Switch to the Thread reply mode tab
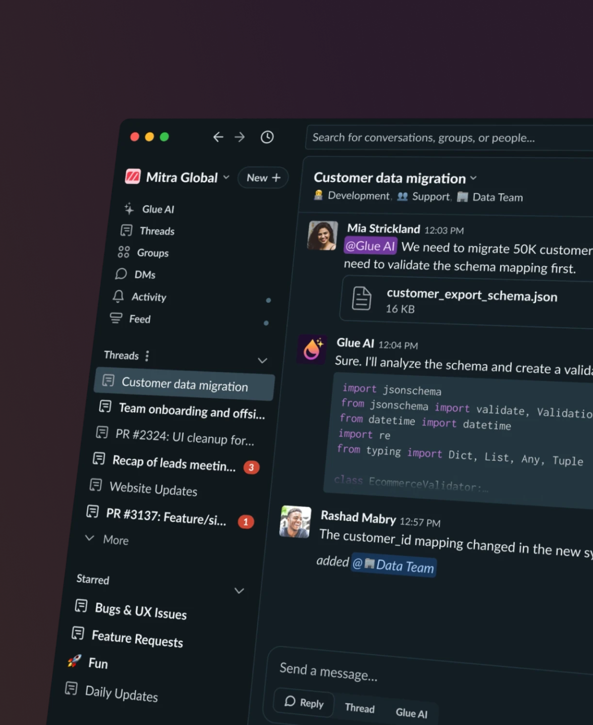 coord(360,708)
